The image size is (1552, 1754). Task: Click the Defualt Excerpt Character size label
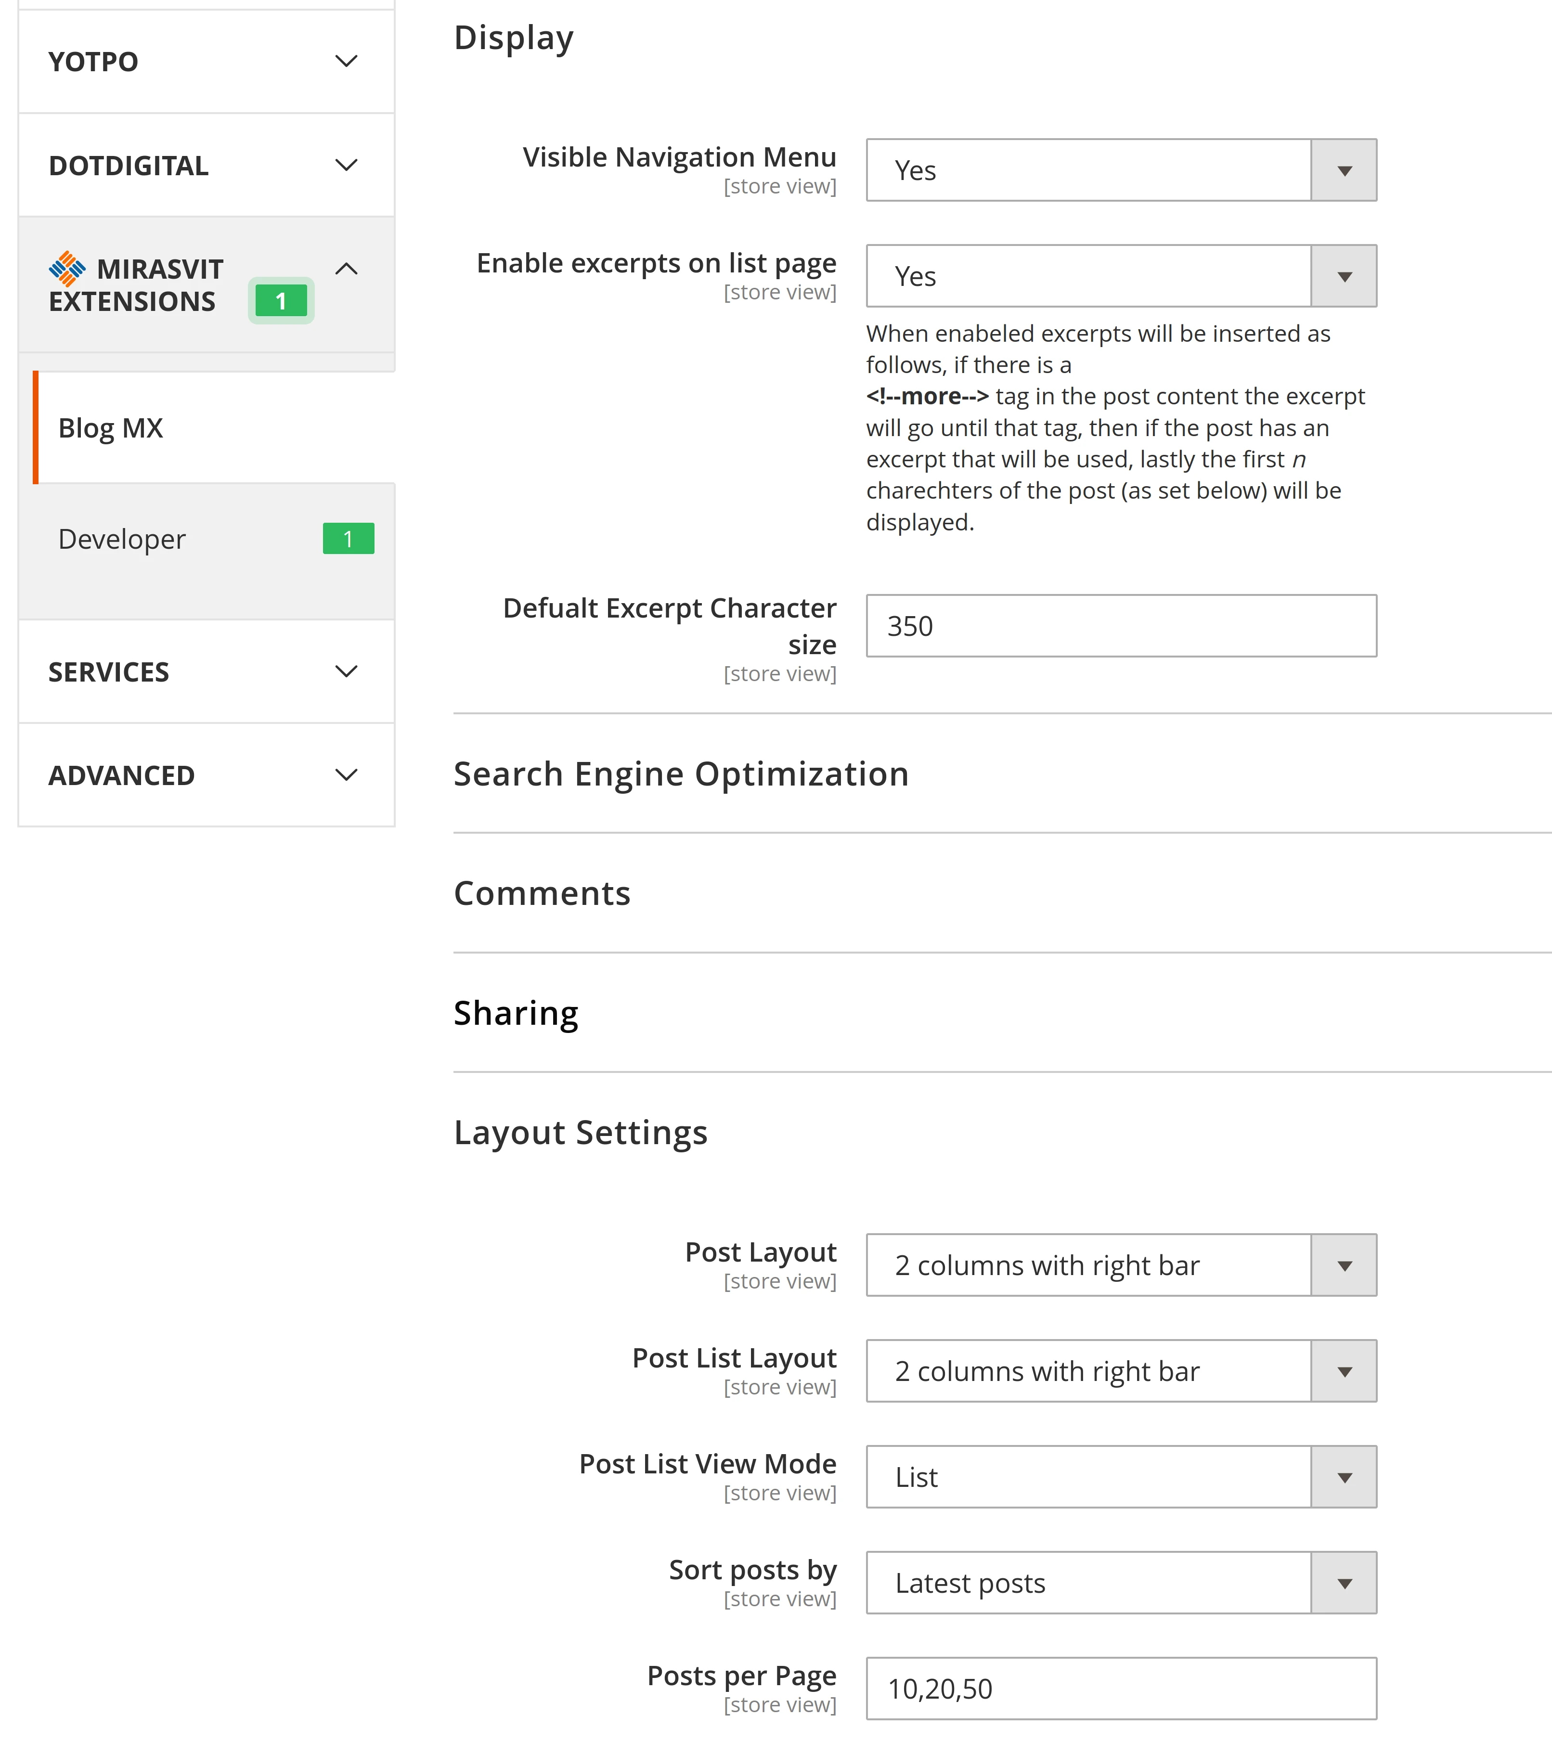click(670, 626)
